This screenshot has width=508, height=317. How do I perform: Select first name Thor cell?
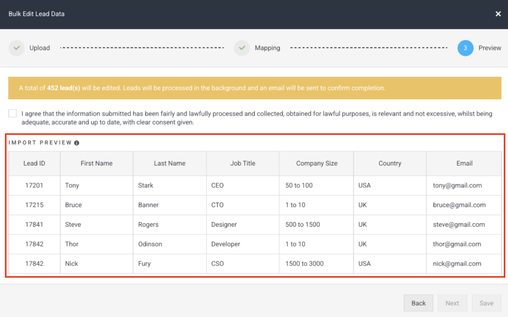(97, 244)
